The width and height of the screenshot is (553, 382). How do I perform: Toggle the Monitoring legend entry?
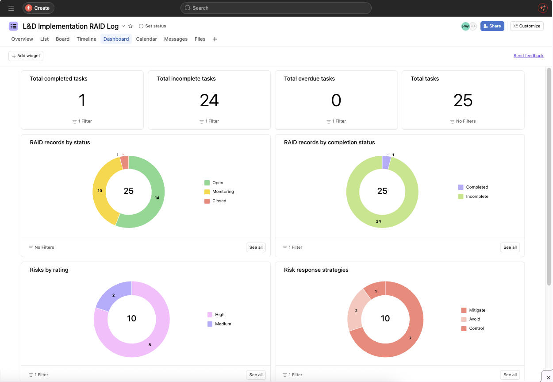[x=219, y=192]
